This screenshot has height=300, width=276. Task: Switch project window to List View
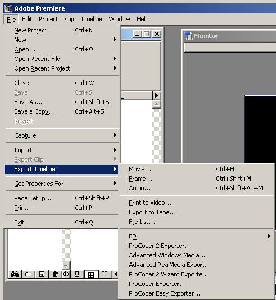click(105, 274)
